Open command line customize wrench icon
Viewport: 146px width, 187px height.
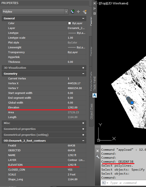(x=98, y=156)
